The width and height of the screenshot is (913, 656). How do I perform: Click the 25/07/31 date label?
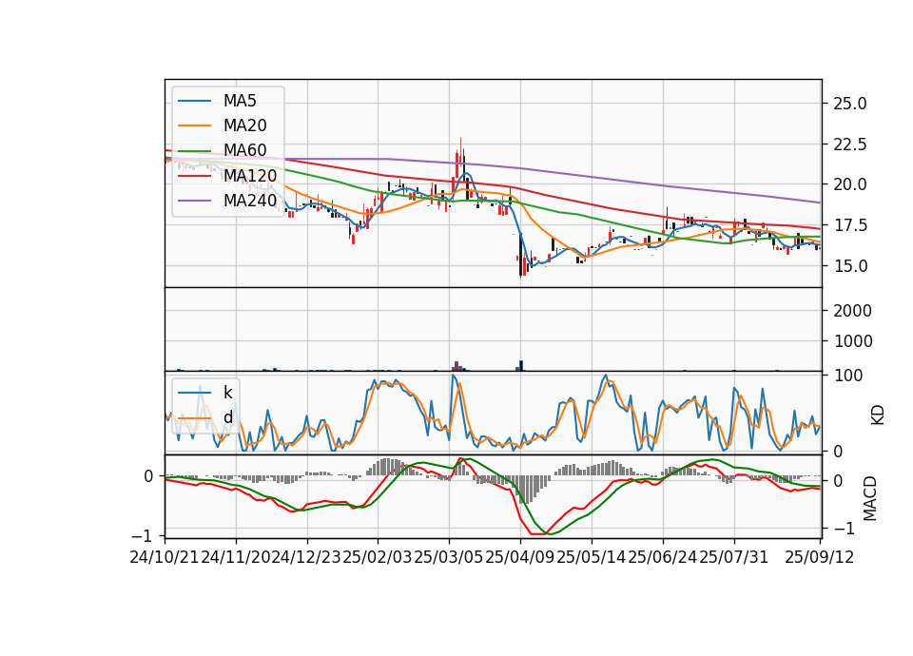[x=733, y=557]
